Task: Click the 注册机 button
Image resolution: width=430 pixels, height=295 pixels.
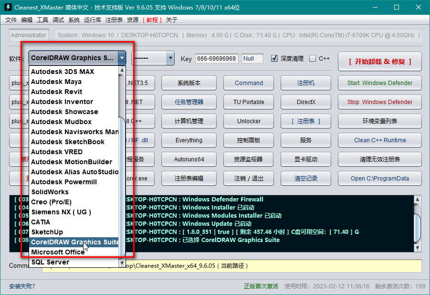Action: coord(306,83)
